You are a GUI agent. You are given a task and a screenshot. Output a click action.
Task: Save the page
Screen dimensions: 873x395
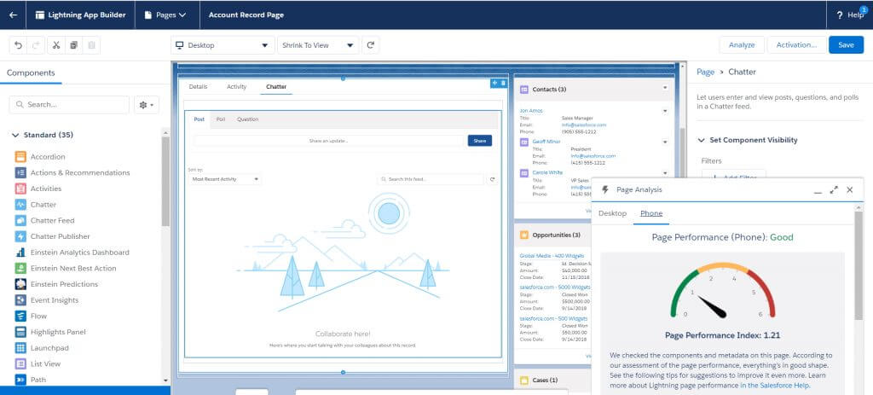(x=846, y=45)
